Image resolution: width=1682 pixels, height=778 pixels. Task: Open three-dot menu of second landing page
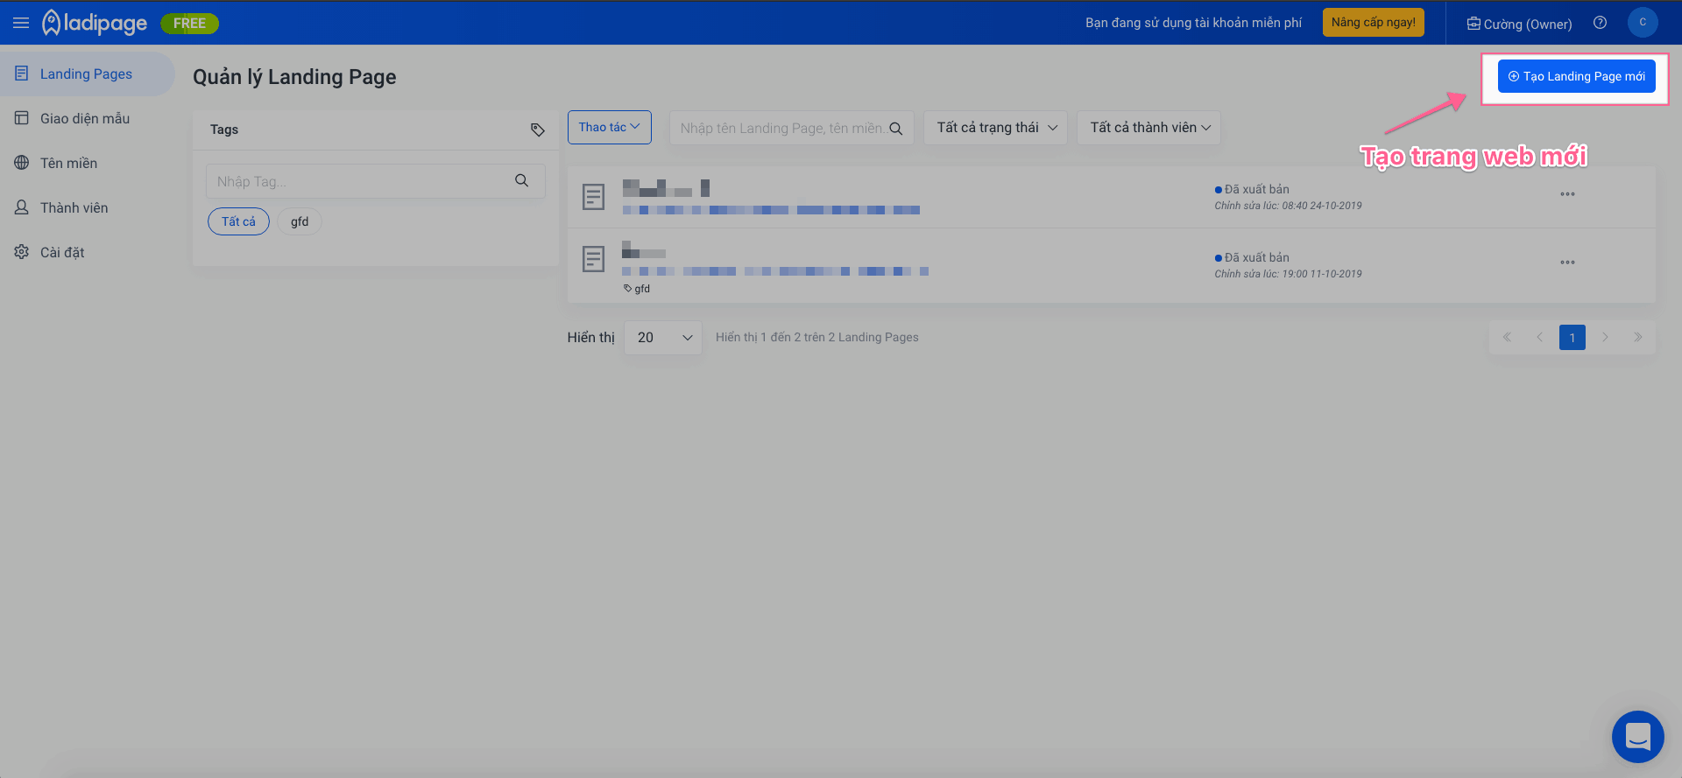(1567, 263)
